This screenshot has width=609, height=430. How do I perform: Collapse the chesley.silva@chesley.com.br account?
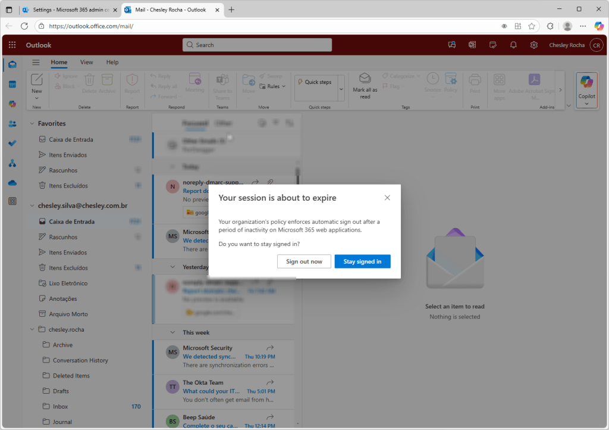tap(32, 206)
